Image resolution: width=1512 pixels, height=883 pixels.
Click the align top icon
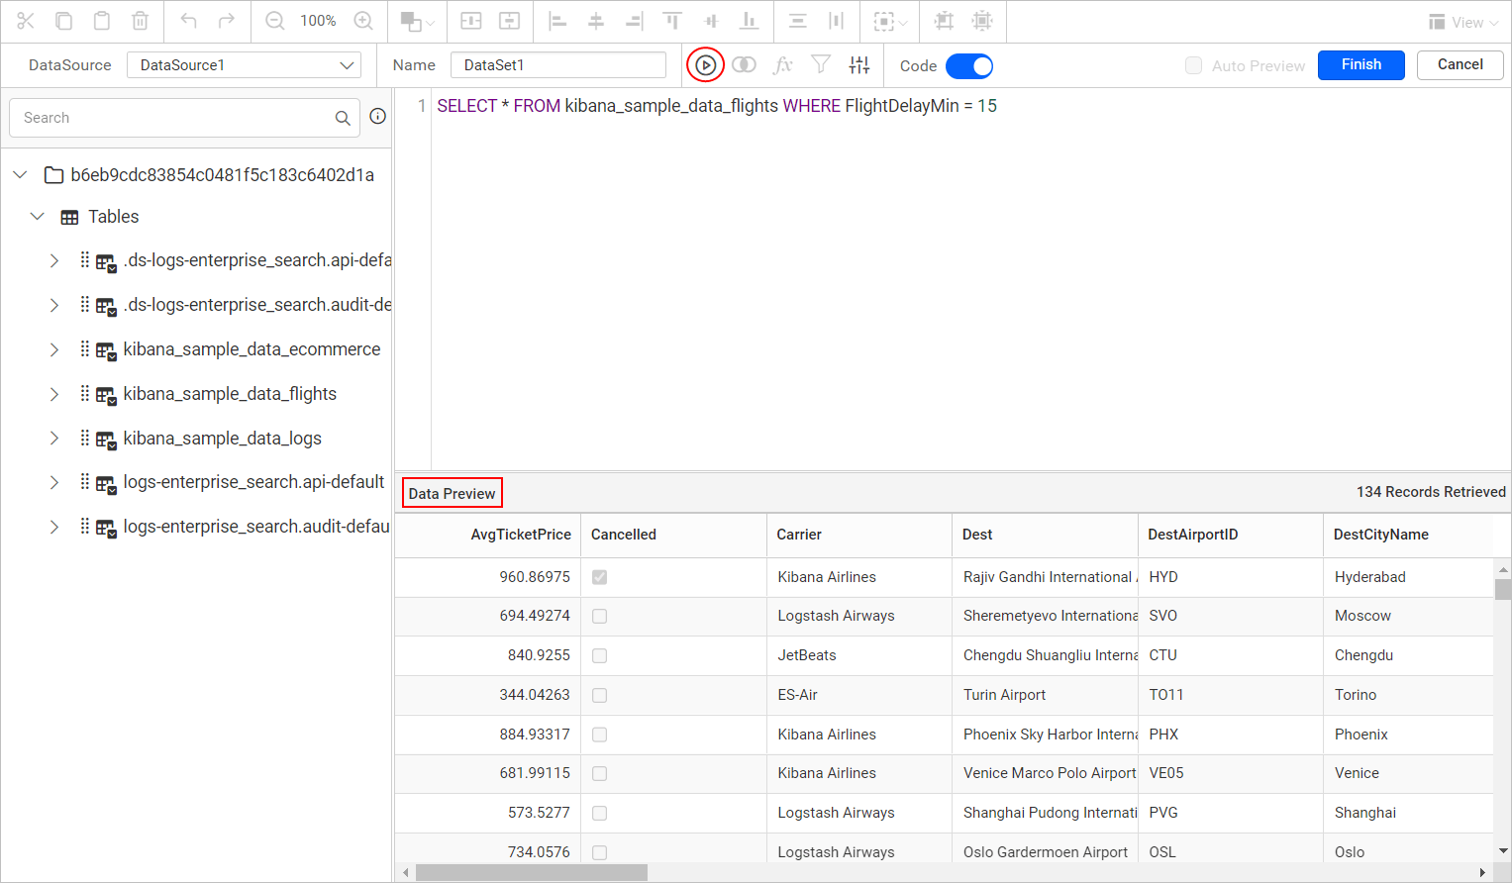[672, 21]
